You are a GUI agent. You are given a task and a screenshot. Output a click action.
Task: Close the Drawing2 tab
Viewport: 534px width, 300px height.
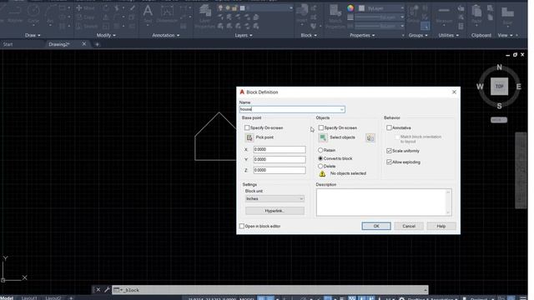[x=84, y=44]
